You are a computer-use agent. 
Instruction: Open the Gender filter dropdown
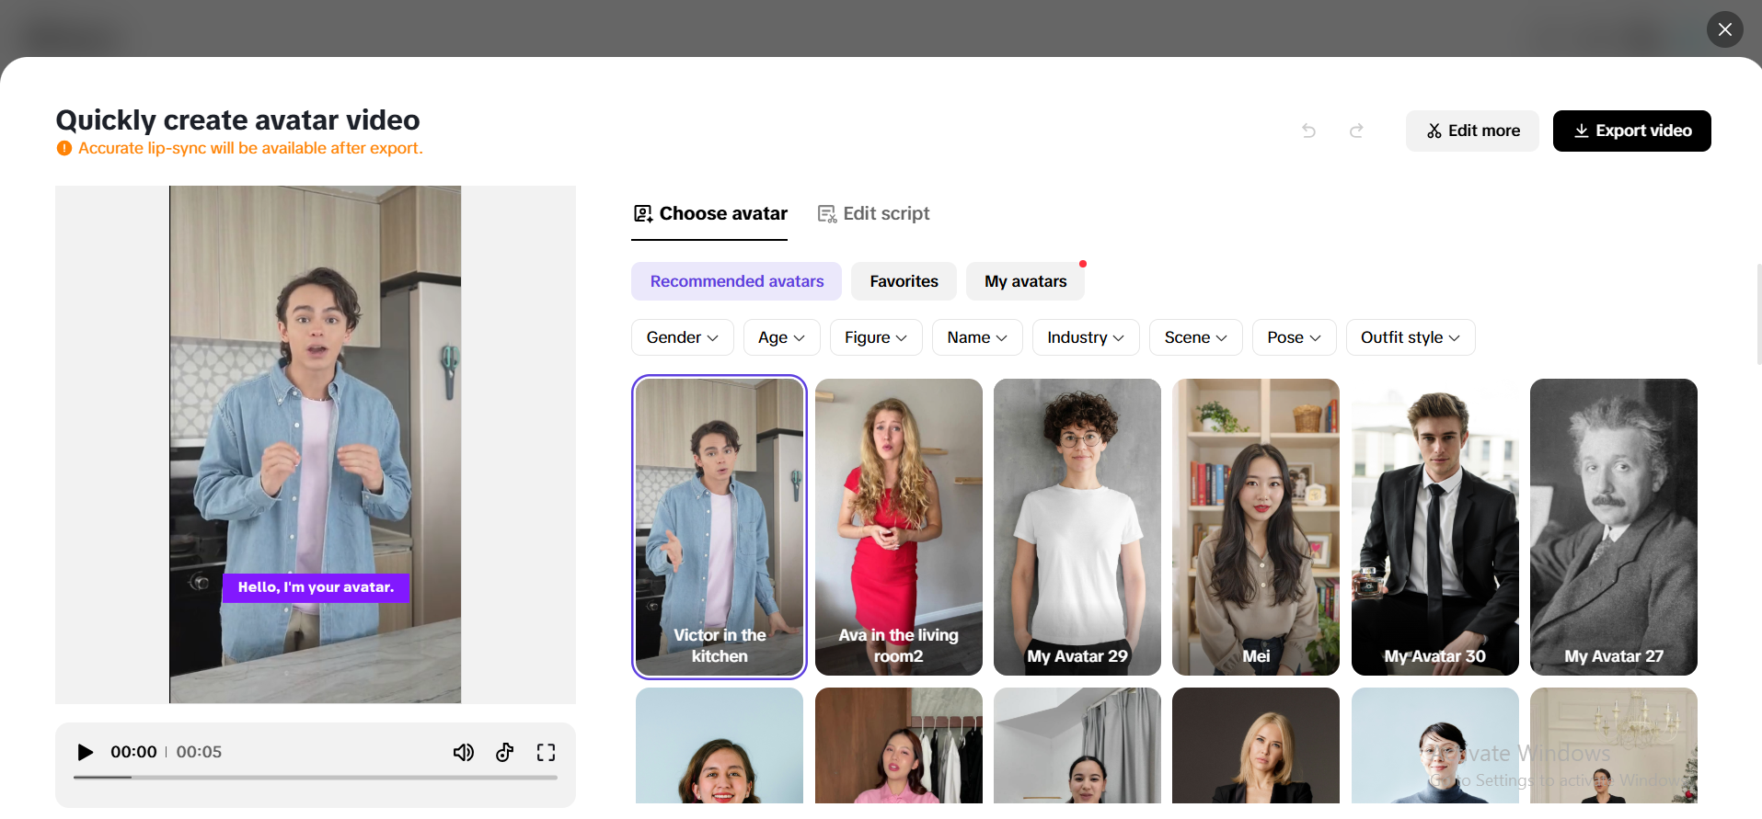pos(682,337)
